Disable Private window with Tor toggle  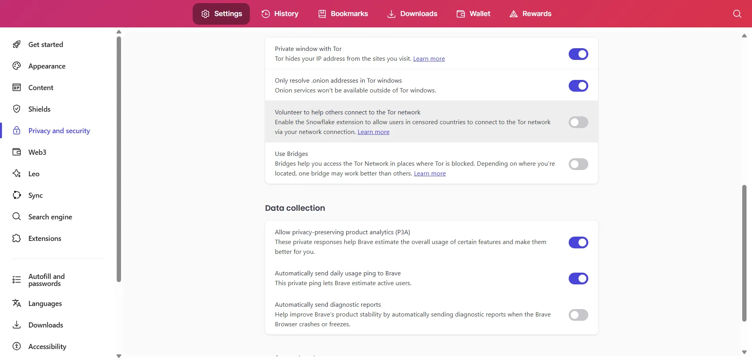[x=578, y=54]
